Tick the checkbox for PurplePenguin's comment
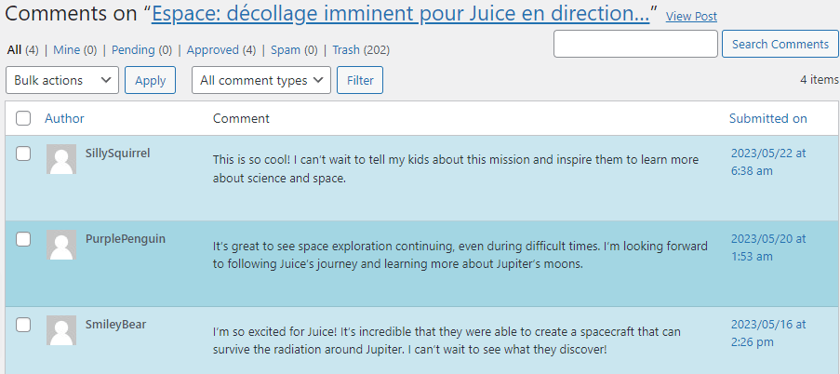 pos(23,239)
